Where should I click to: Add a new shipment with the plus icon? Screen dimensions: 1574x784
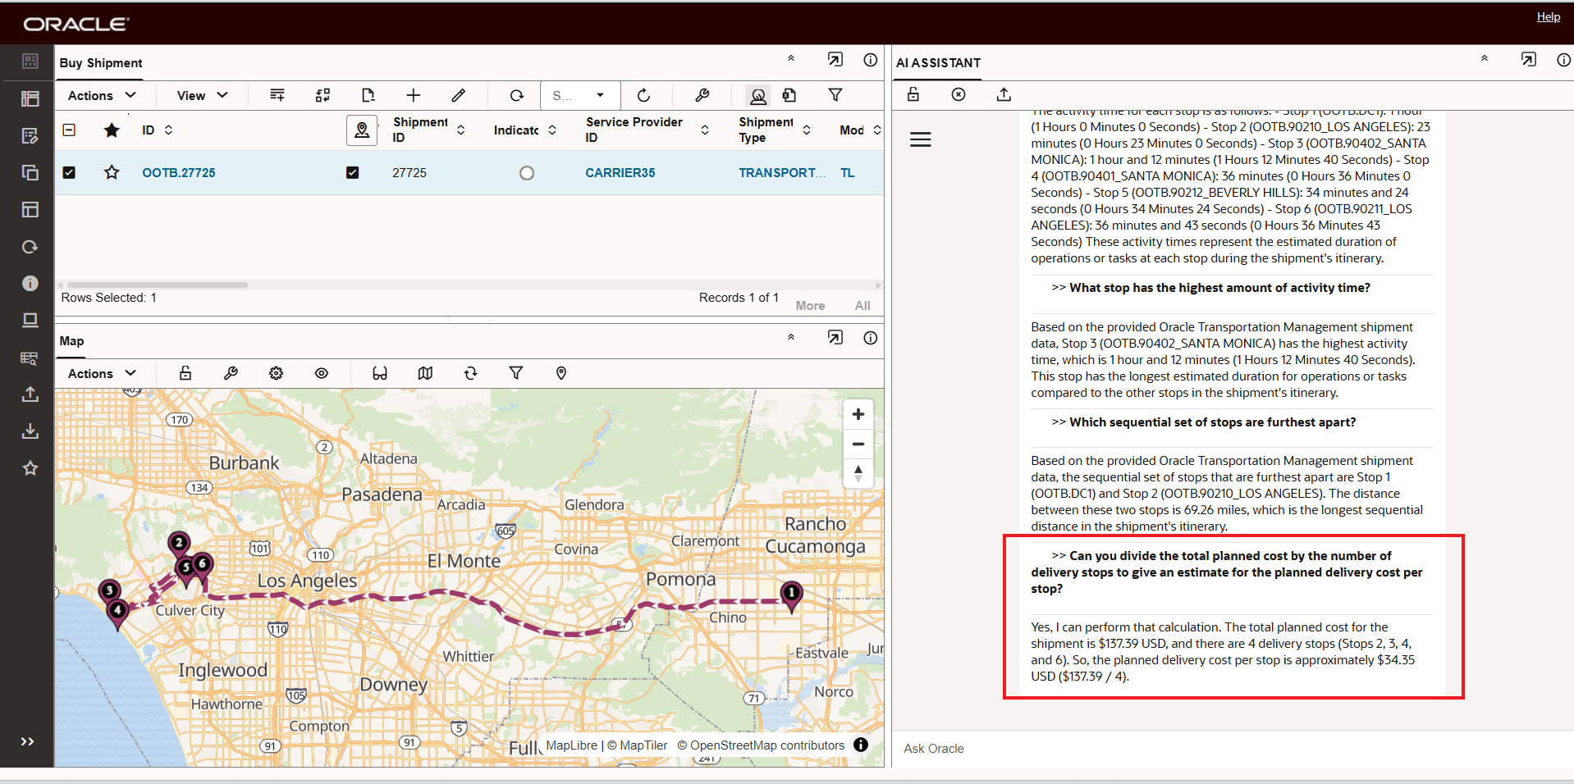pyautogui.click(x=414, y=95)
